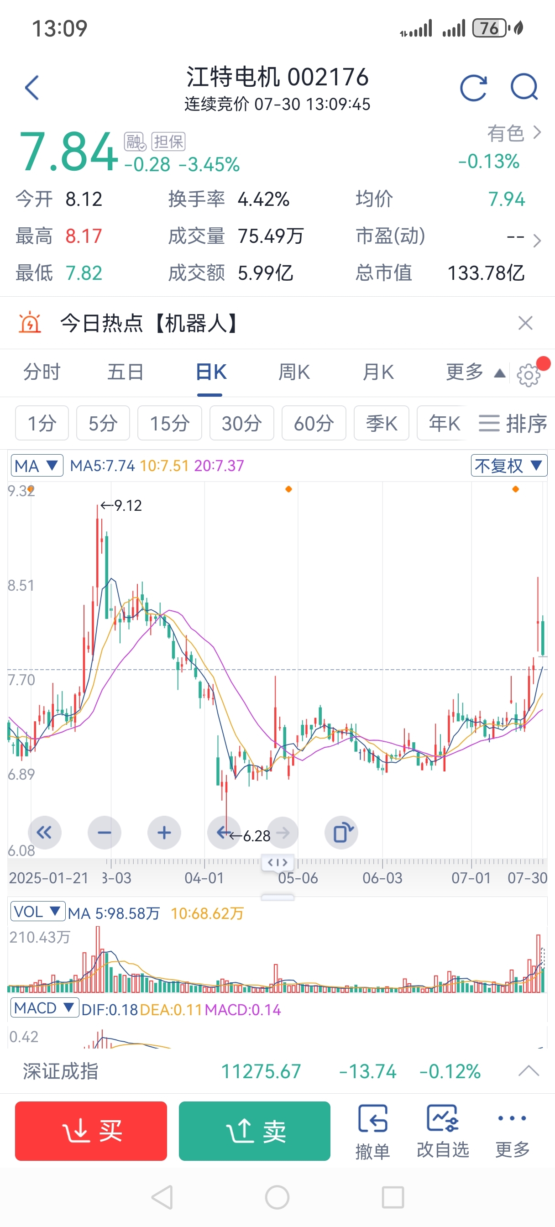
Task: Open the VOL indicator dropdown
Action: coord(37,912)
